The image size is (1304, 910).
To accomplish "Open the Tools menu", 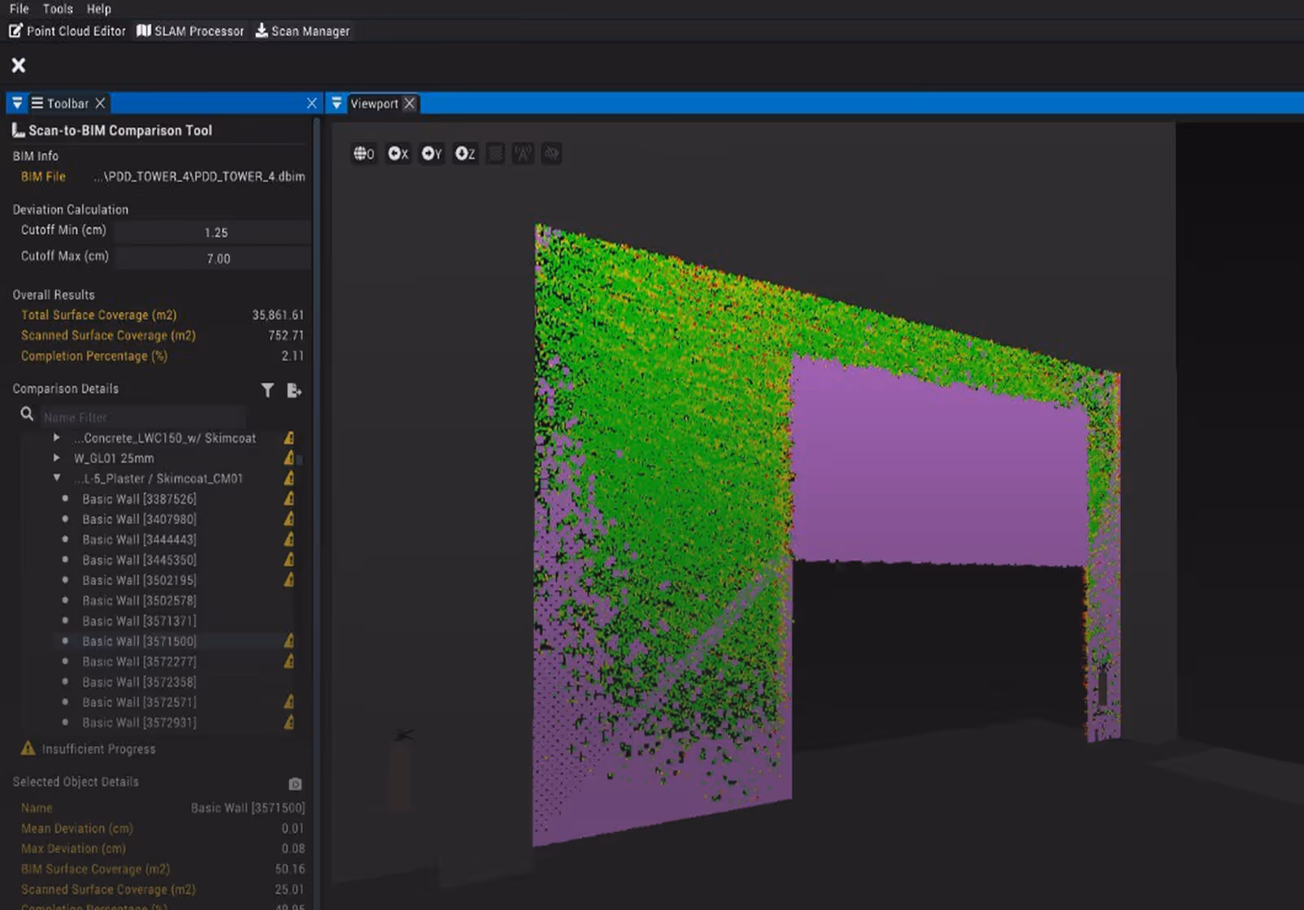I will (57, 9).
